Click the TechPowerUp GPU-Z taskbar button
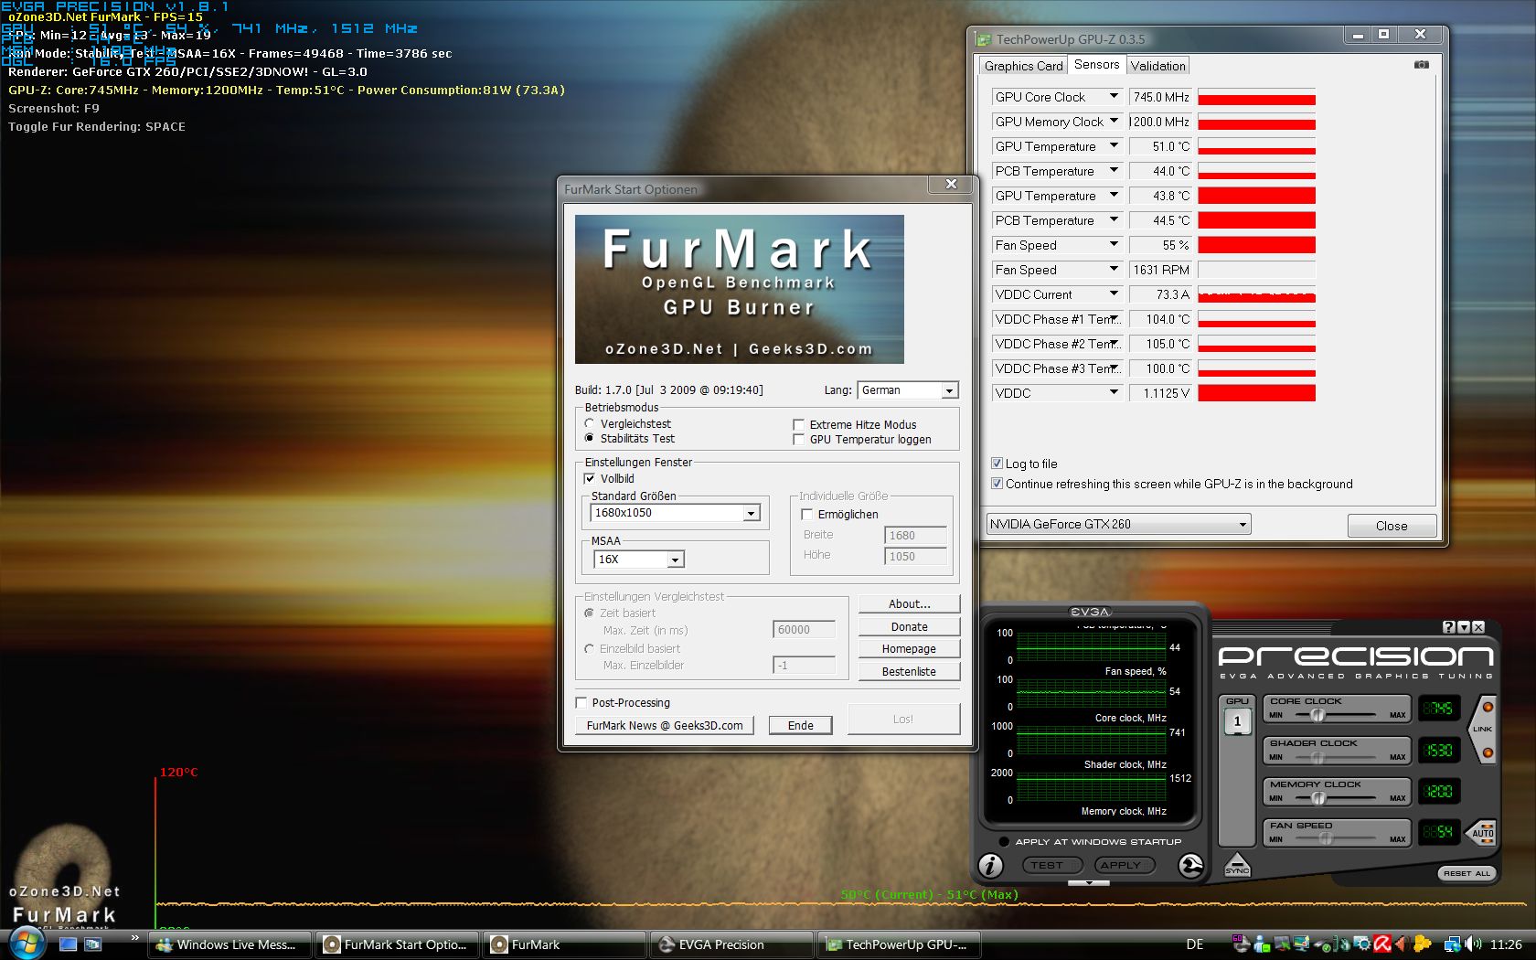 coord(899,944)
